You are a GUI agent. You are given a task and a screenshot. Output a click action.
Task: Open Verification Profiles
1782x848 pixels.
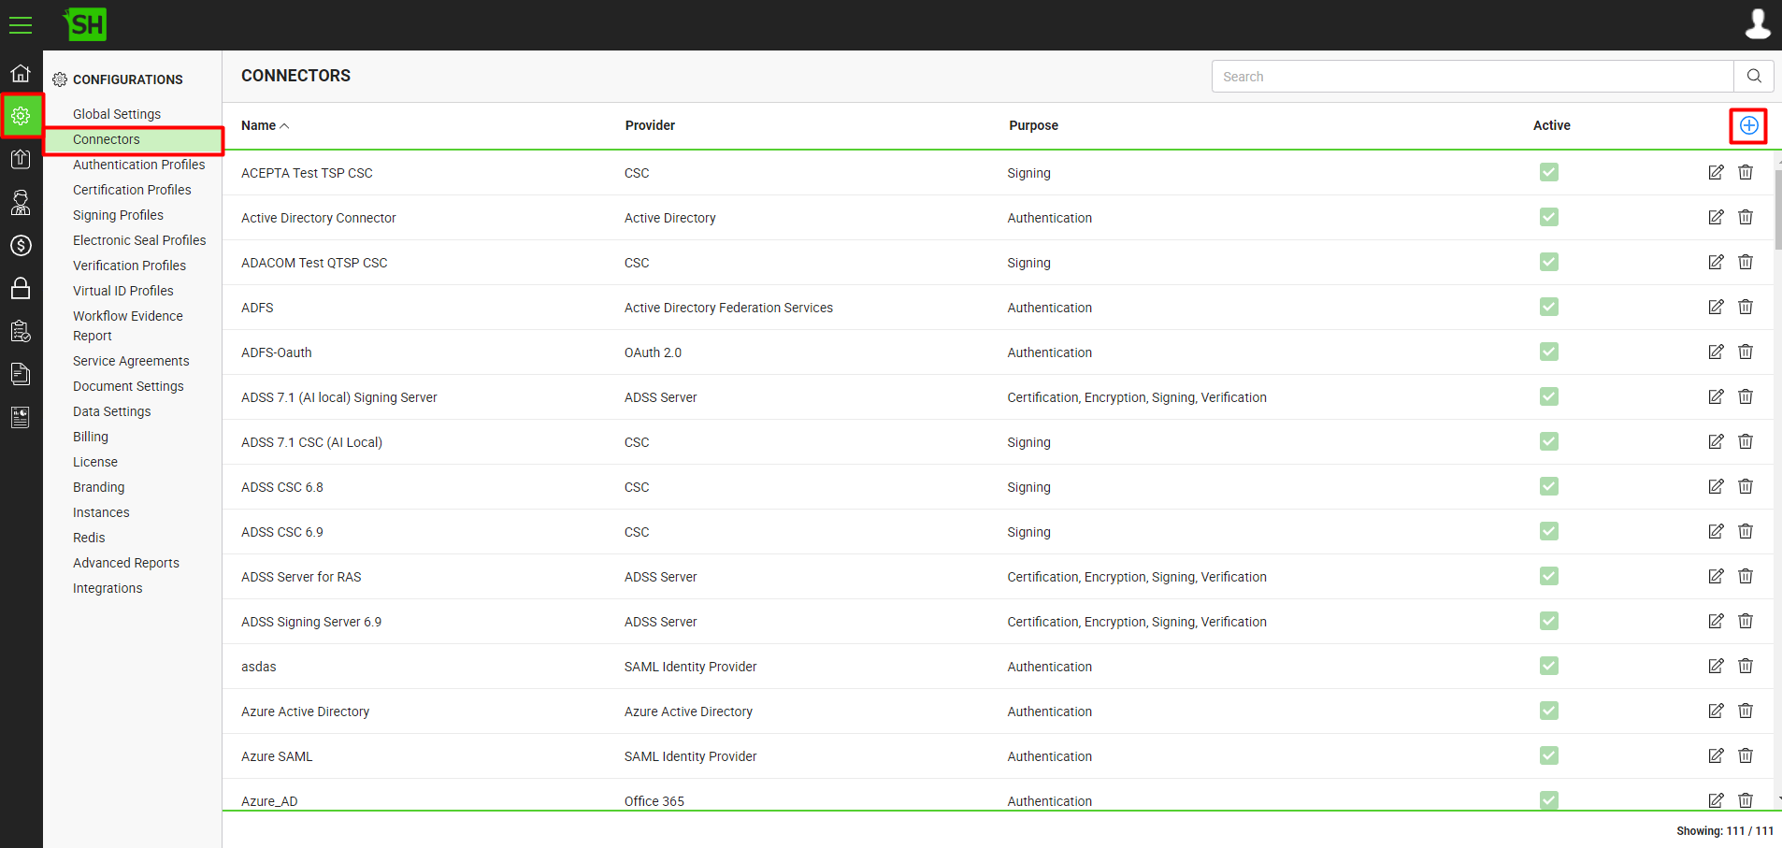(129, 266)
